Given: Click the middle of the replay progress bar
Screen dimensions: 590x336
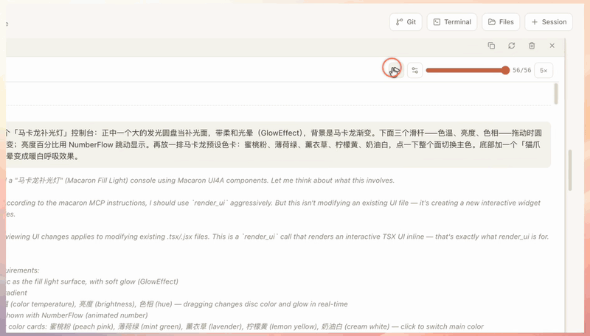Looking at the screenshot, I should tap(466, 70).
